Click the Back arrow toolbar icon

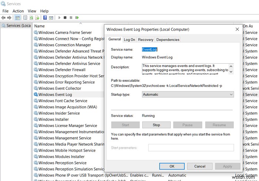pyautogui.click(x=3, y=17)
